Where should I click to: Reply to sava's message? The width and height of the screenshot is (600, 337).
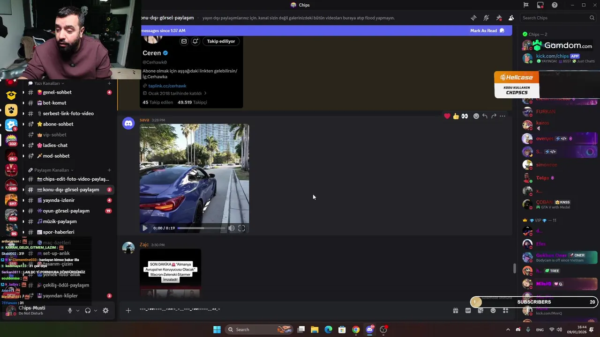(x=485, y=116)
